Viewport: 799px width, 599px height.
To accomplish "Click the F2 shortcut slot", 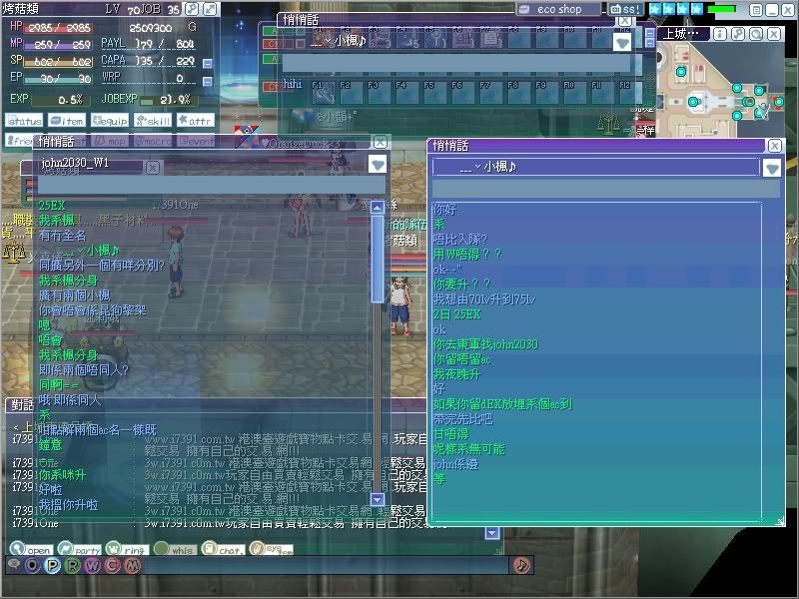I will click(x=352, y=93).
